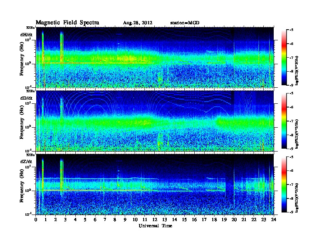Click hour tick label "7" on time axis

pos(105,219)
